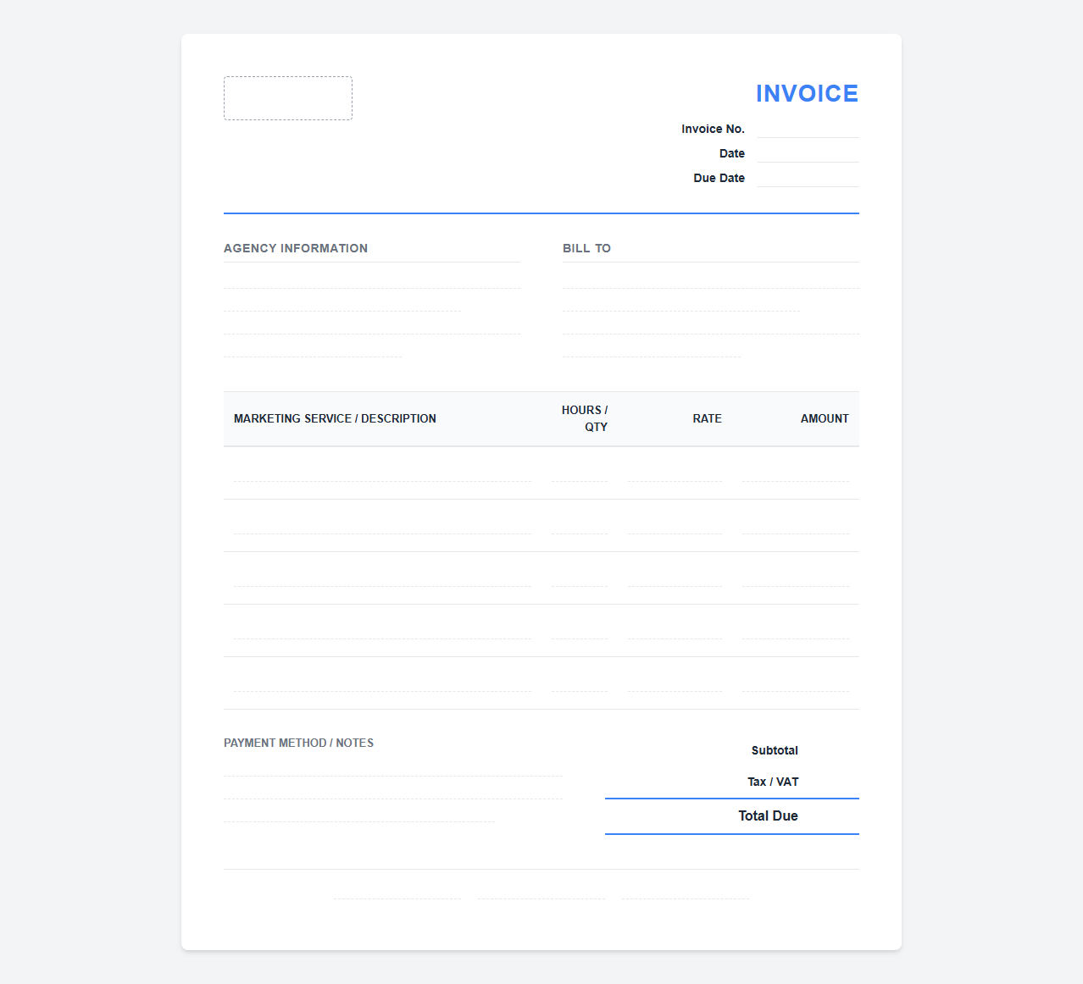Click the BILL TO heading
The width and height of the screenshot is (1083, 984).
point(586,248)
